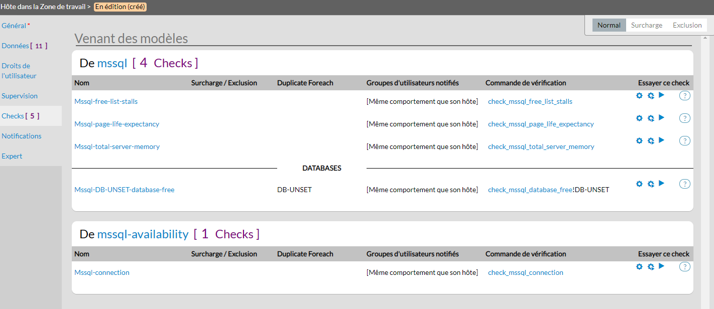Click the gear icon for Mssql-DB-UNSET-database-free
The width and height of the screenshot is (714, 309).
(639, 184)
